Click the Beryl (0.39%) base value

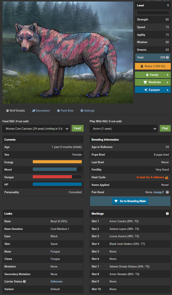[59, 221]
